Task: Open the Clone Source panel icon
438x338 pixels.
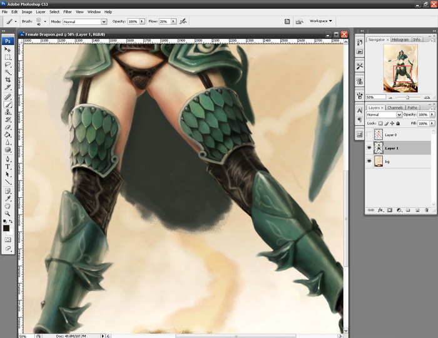Action: tap(360, 81)
